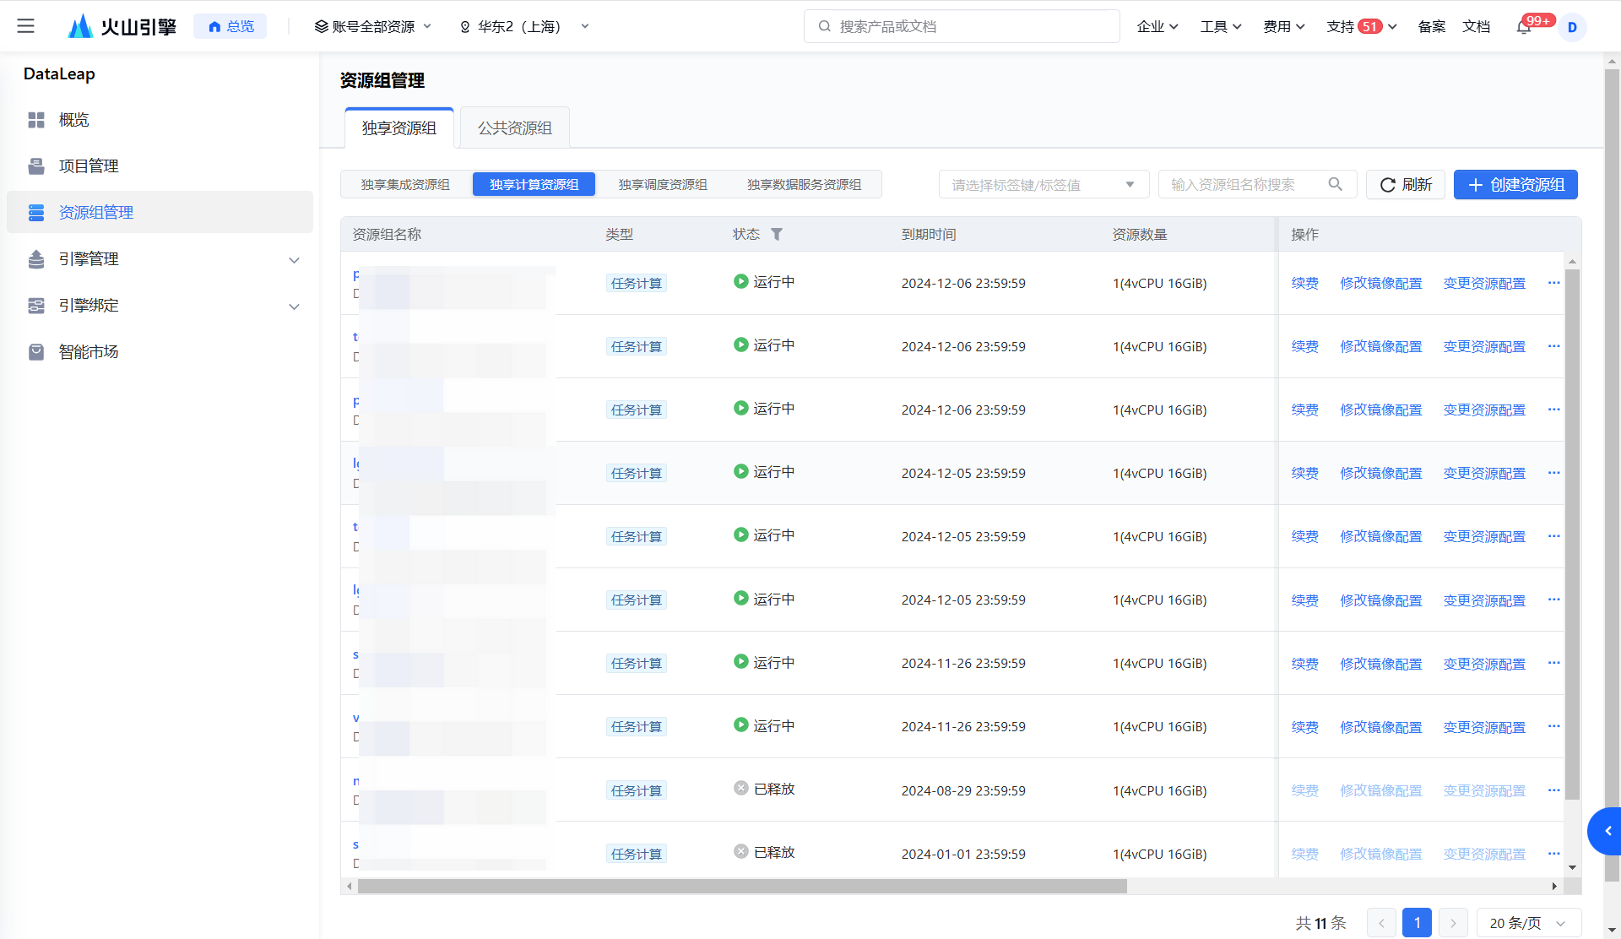Go to the next page arrow
Viewport: 1621px width, 939px height.
[x=1453, y=923]
